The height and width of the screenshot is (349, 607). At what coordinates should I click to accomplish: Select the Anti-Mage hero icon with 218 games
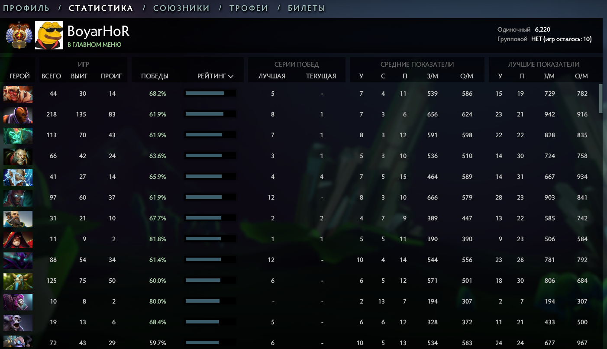click(18, 114)
